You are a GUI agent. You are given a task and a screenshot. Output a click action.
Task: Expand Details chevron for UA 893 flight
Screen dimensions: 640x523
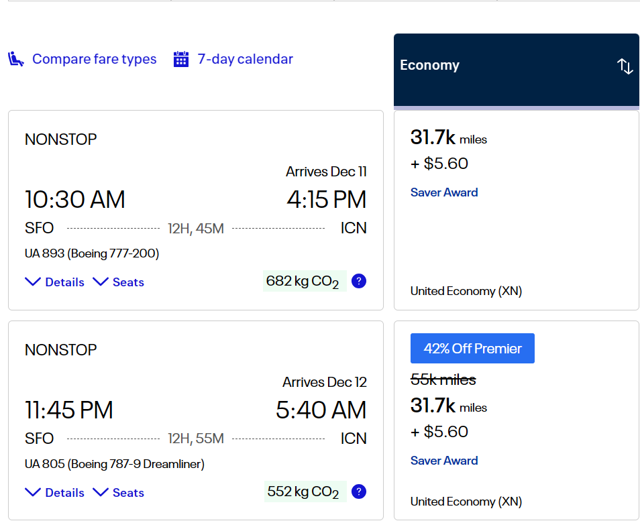coord(33,282)
